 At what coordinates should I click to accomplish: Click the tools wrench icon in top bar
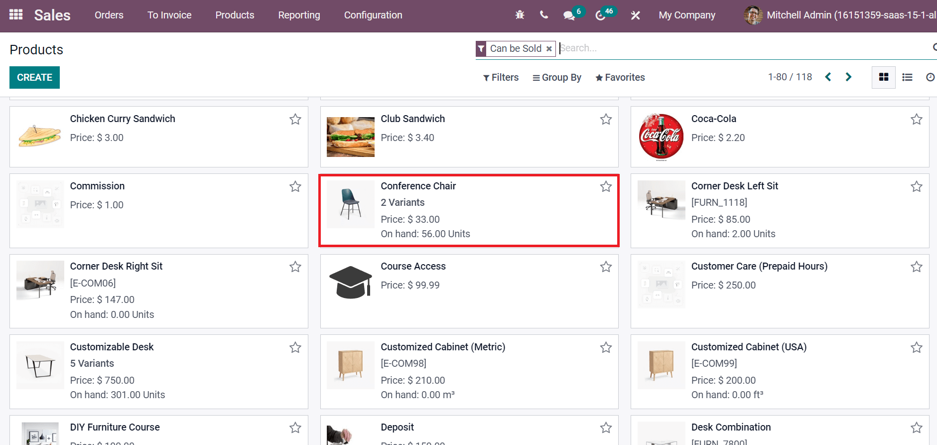coord(635,15)
